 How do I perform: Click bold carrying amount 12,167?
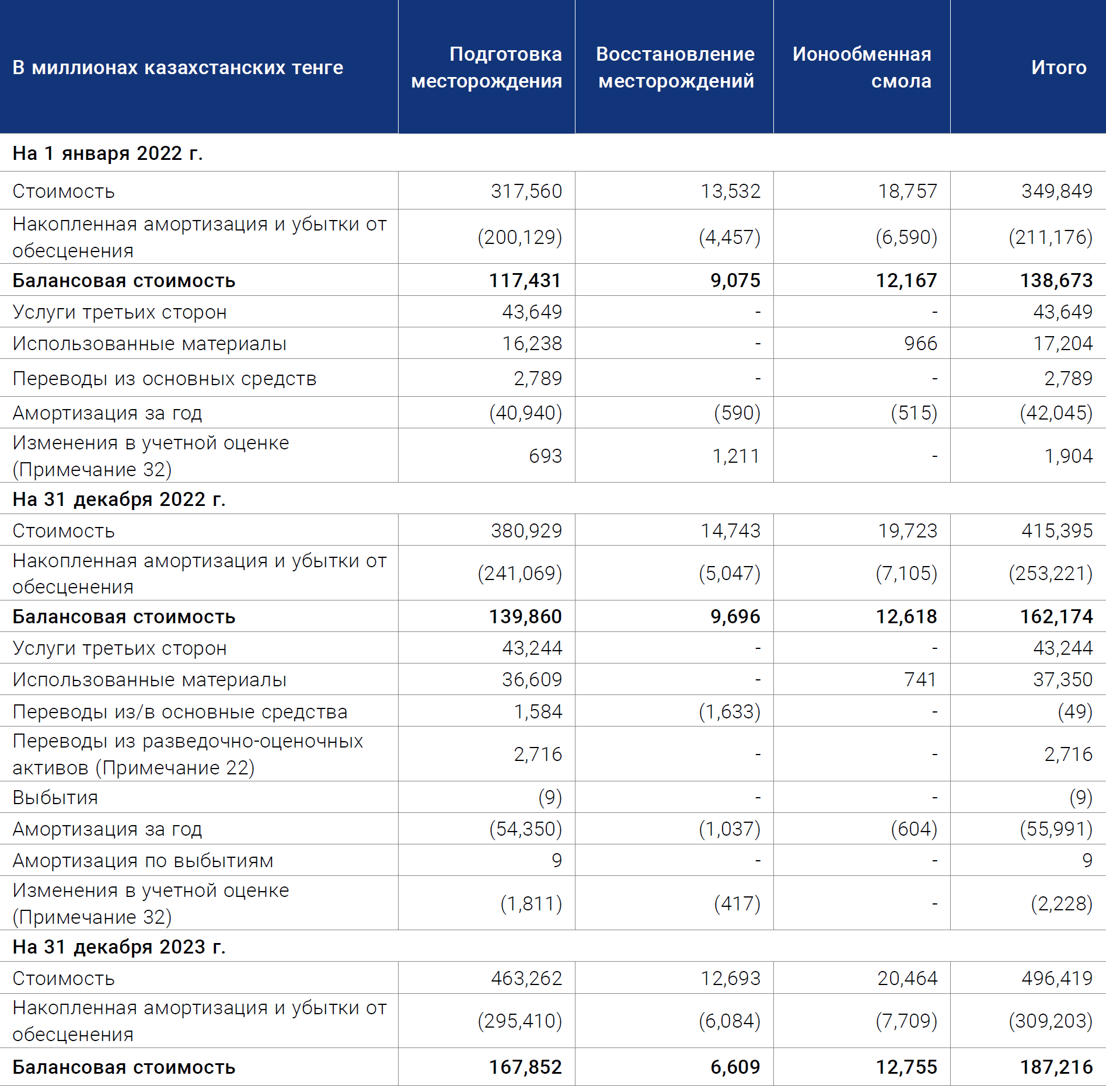click(906, 281)
